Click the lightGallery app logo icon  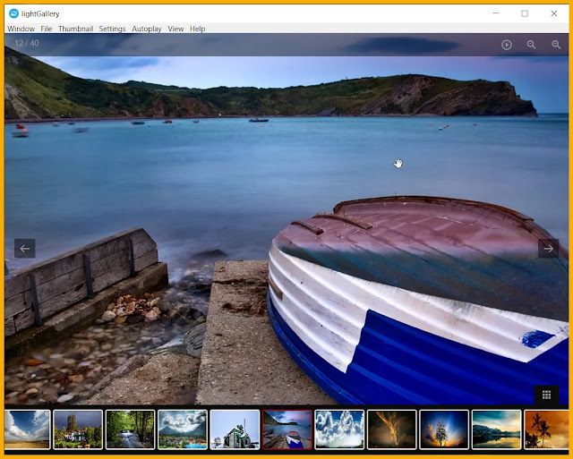tap(14, 13)
